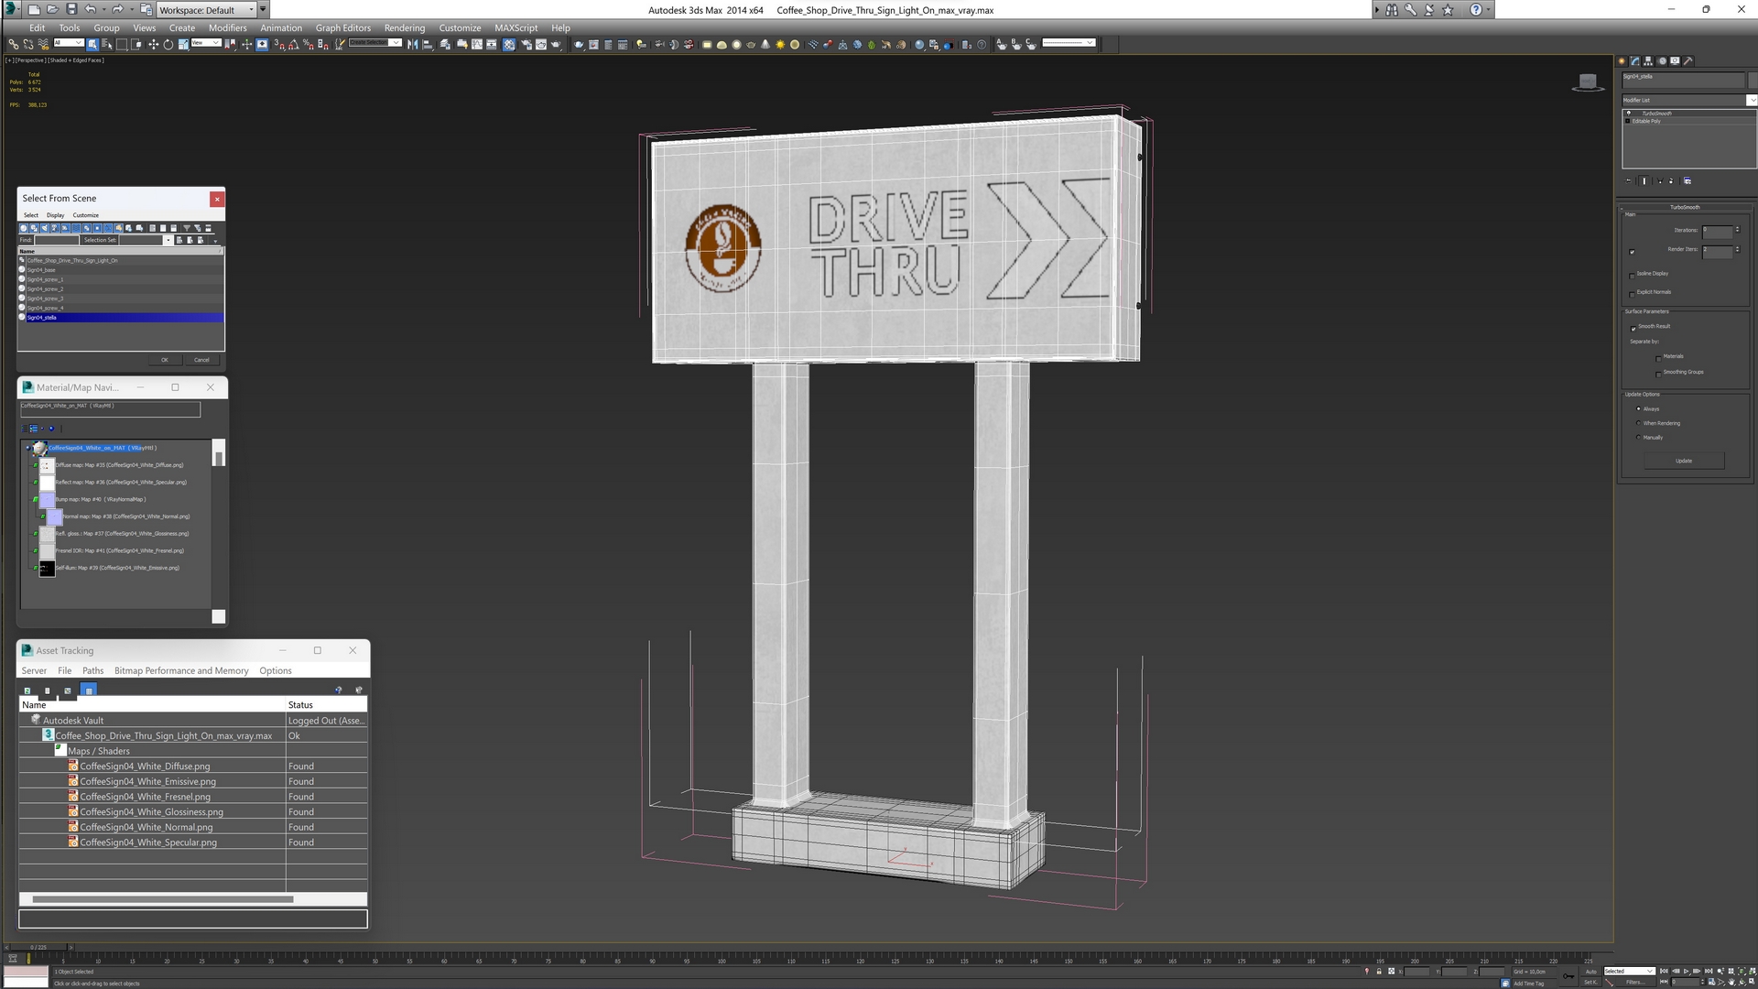Screen dimensions: 1758x989
Task: Click the Mirror tool icon
Action: coord(413,44)
